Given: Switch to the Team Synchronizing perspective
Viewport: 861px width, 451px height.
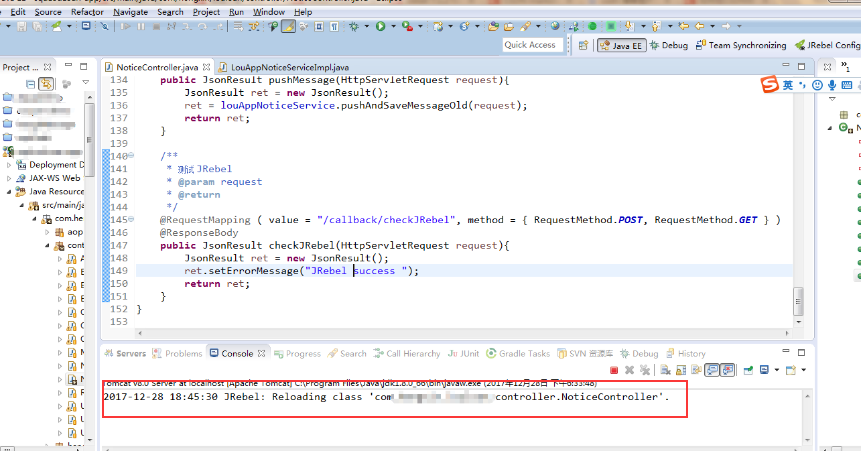Looking at the screenshot, I should pos(741,45).
